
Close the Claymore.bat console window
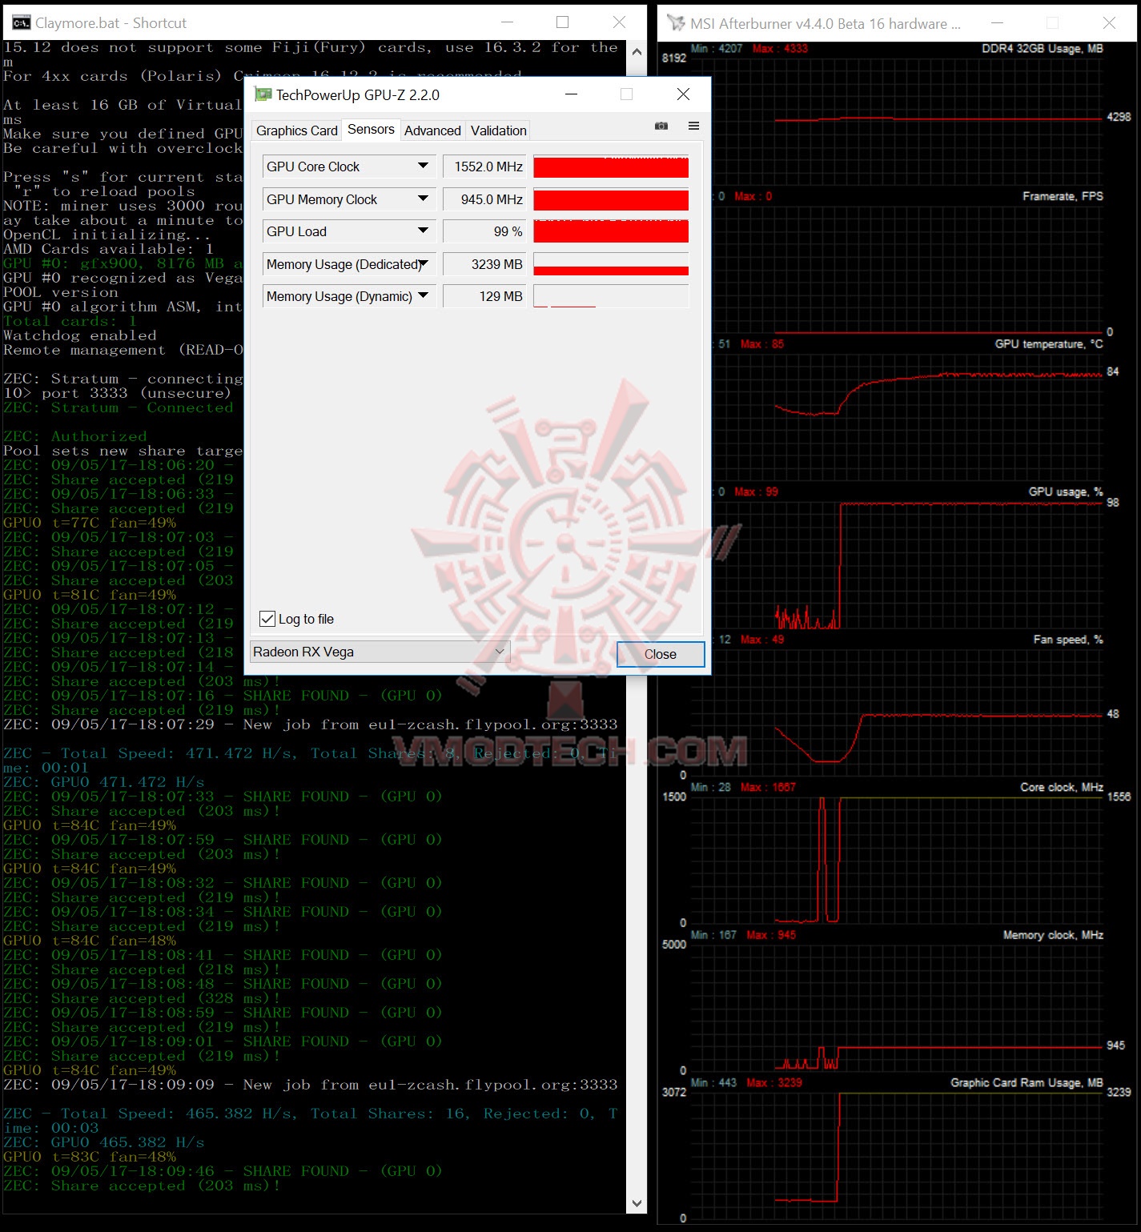pyautogui.click(x=619, y=22)
